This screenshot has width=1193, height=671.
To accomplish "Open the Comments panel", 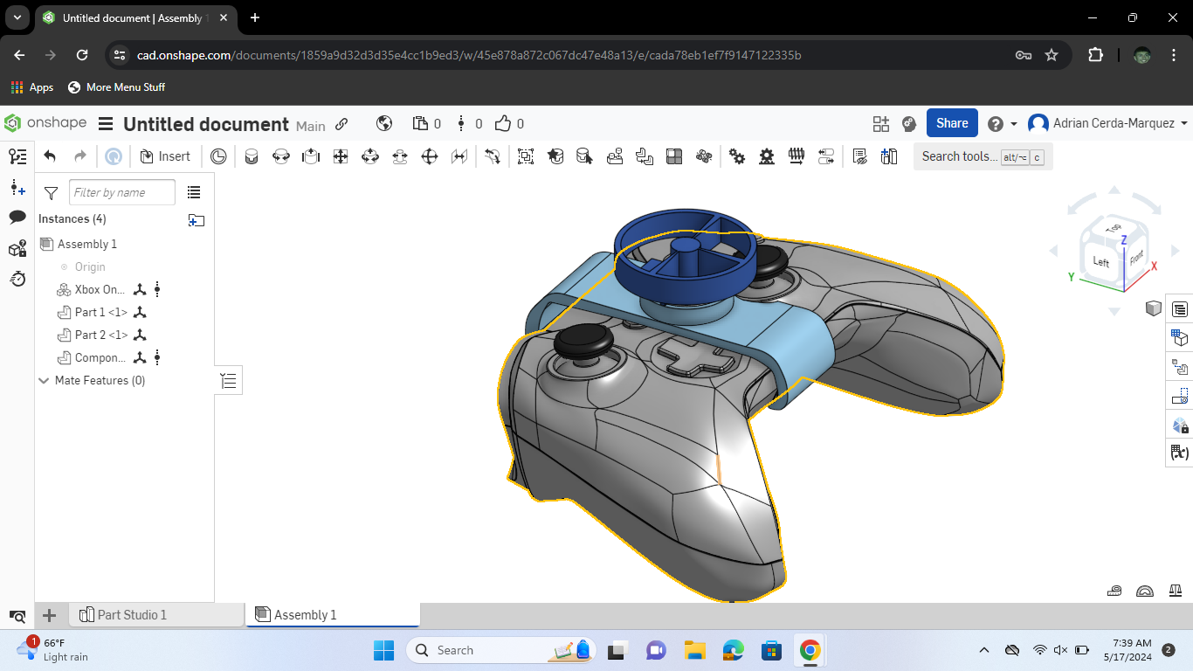I will [x=17, y=218].
